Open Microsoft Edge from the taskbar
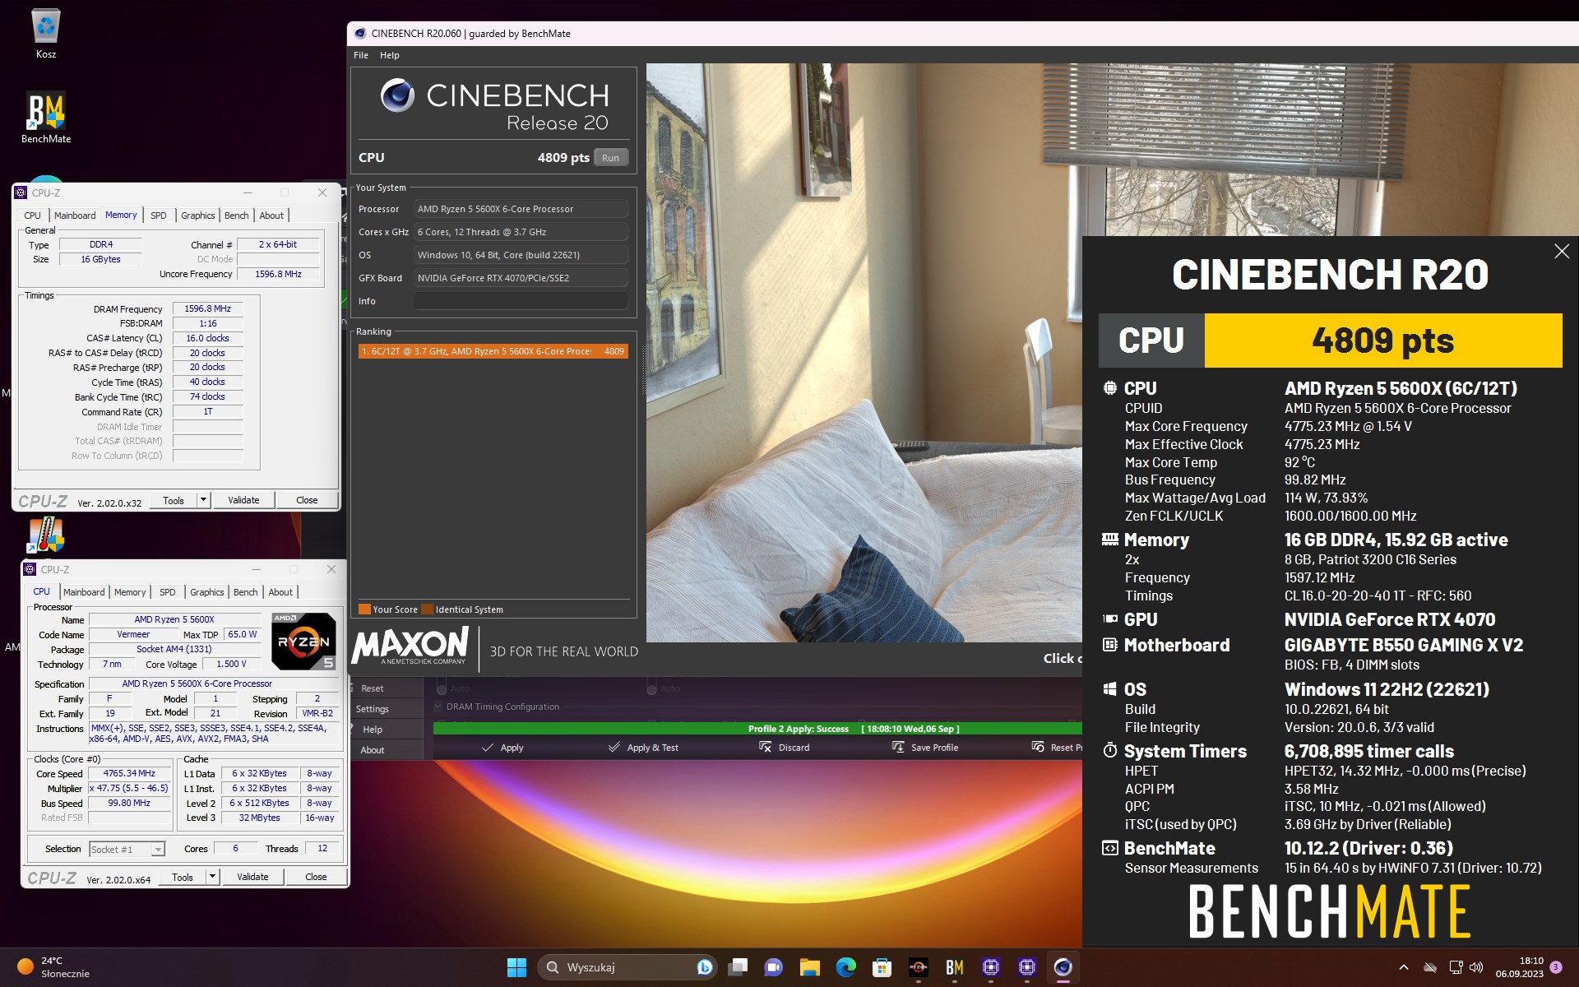 846,967
